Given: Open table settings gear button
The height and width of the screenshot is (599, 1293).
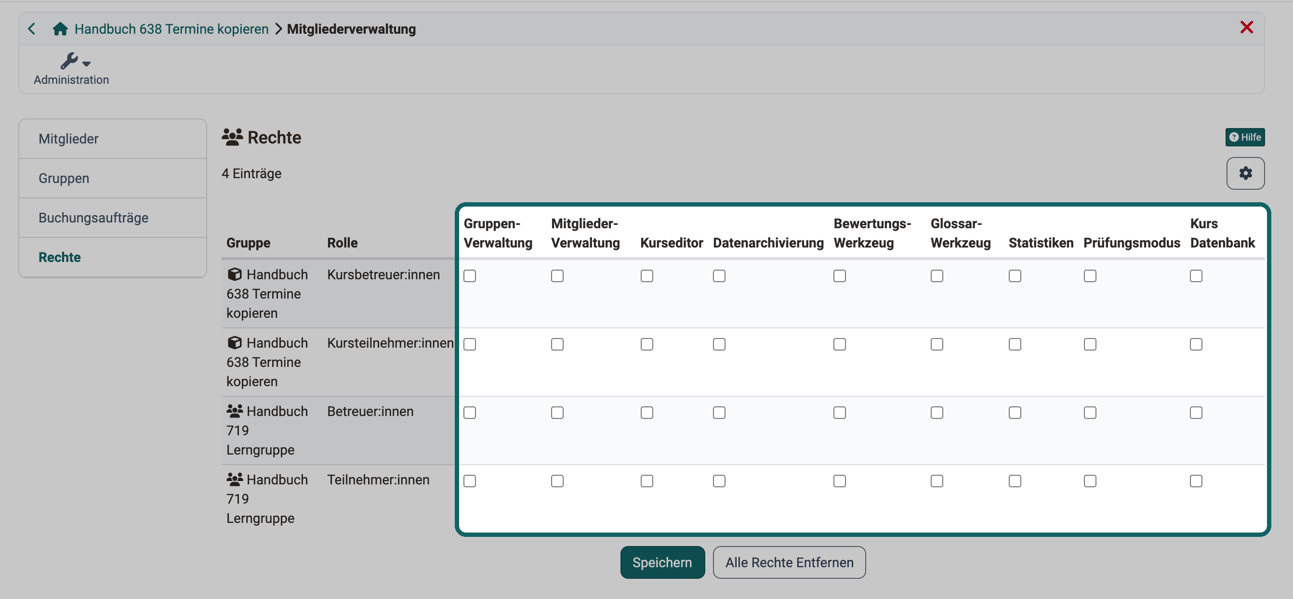Looking at the screenshot, I should [1245, 173].
